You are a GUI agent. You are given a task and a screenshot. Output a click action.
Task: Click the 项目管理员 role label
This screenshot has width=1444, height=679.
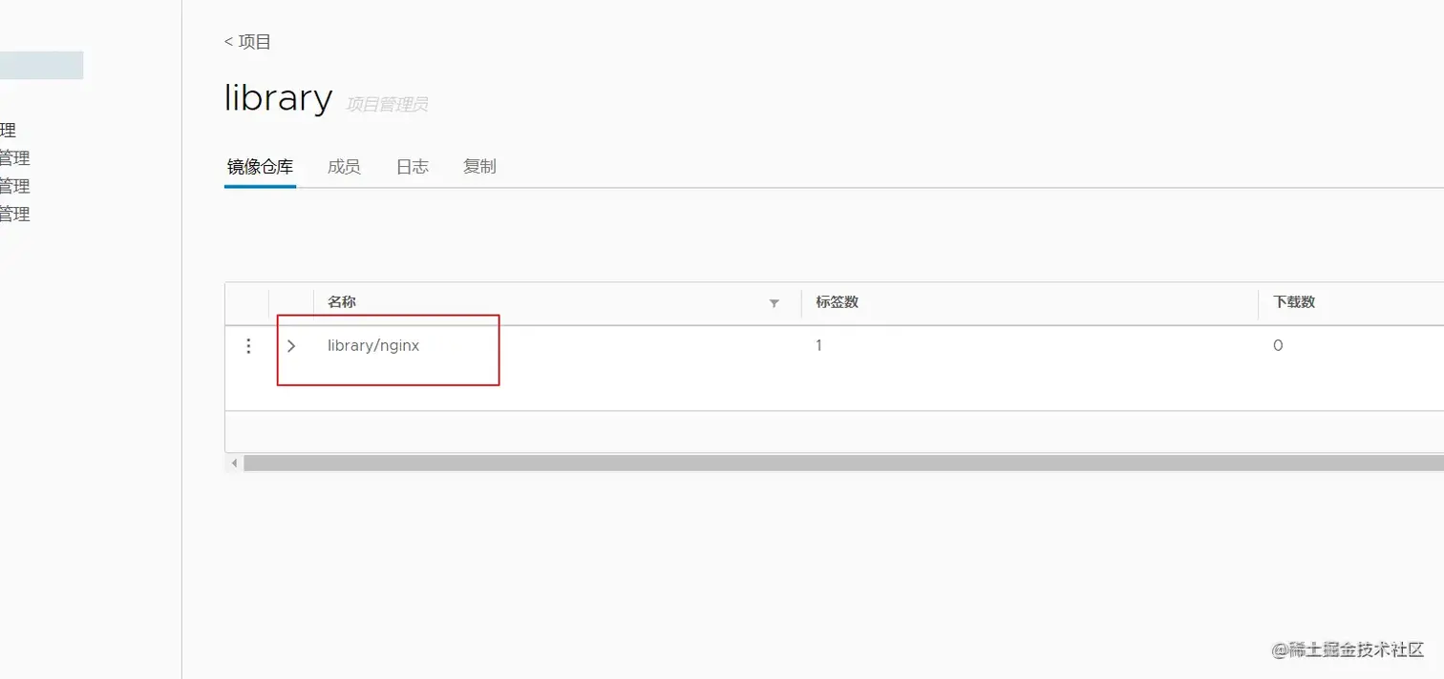click(387, 105)
